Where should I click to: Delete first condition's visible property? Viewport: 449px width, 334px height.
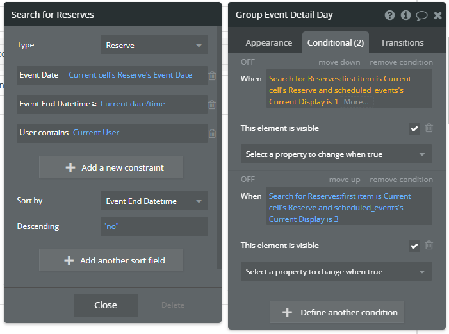(x=429, y=128)
